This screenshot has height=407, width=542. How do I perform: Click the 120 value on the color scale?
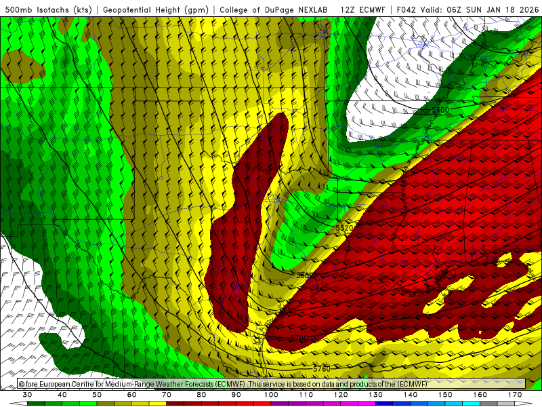(341, 395)
